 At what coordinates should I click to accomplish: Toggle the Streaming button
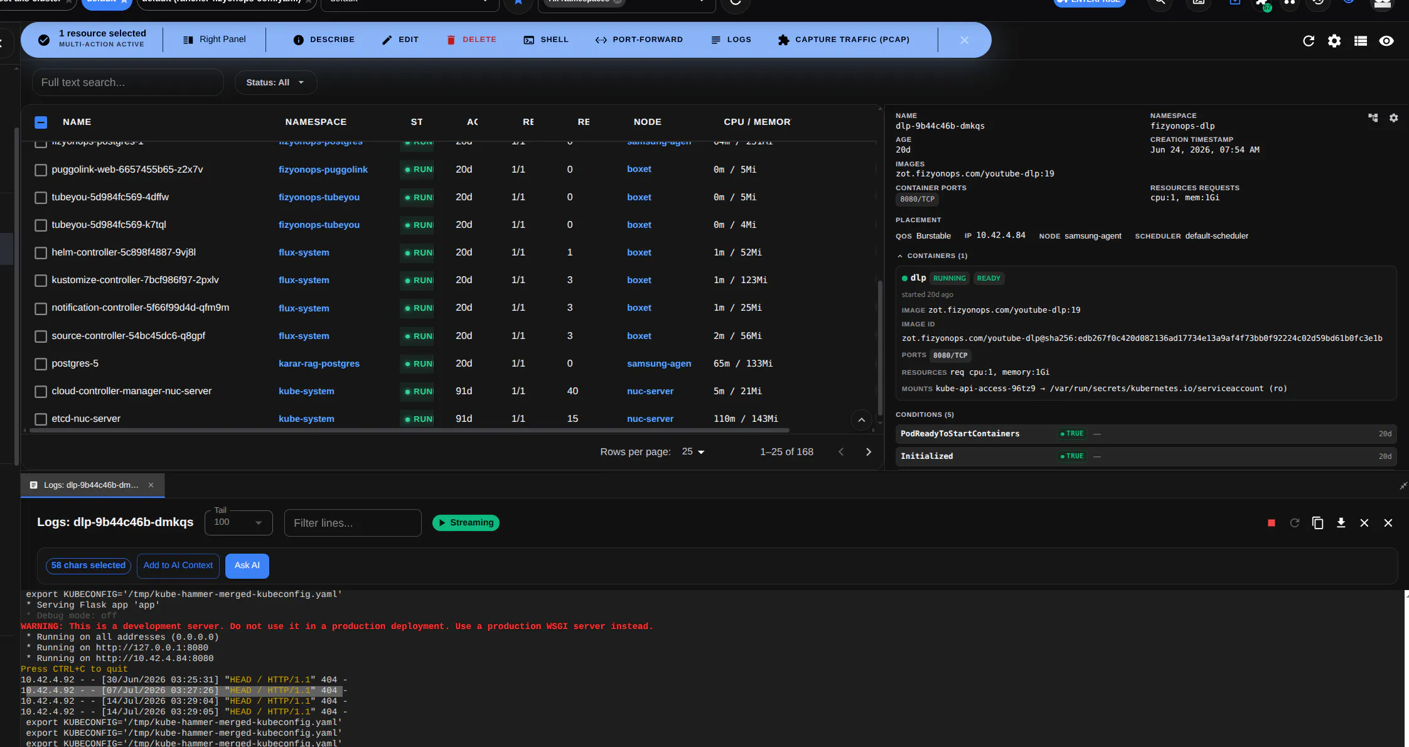click(x=466, y=522)
